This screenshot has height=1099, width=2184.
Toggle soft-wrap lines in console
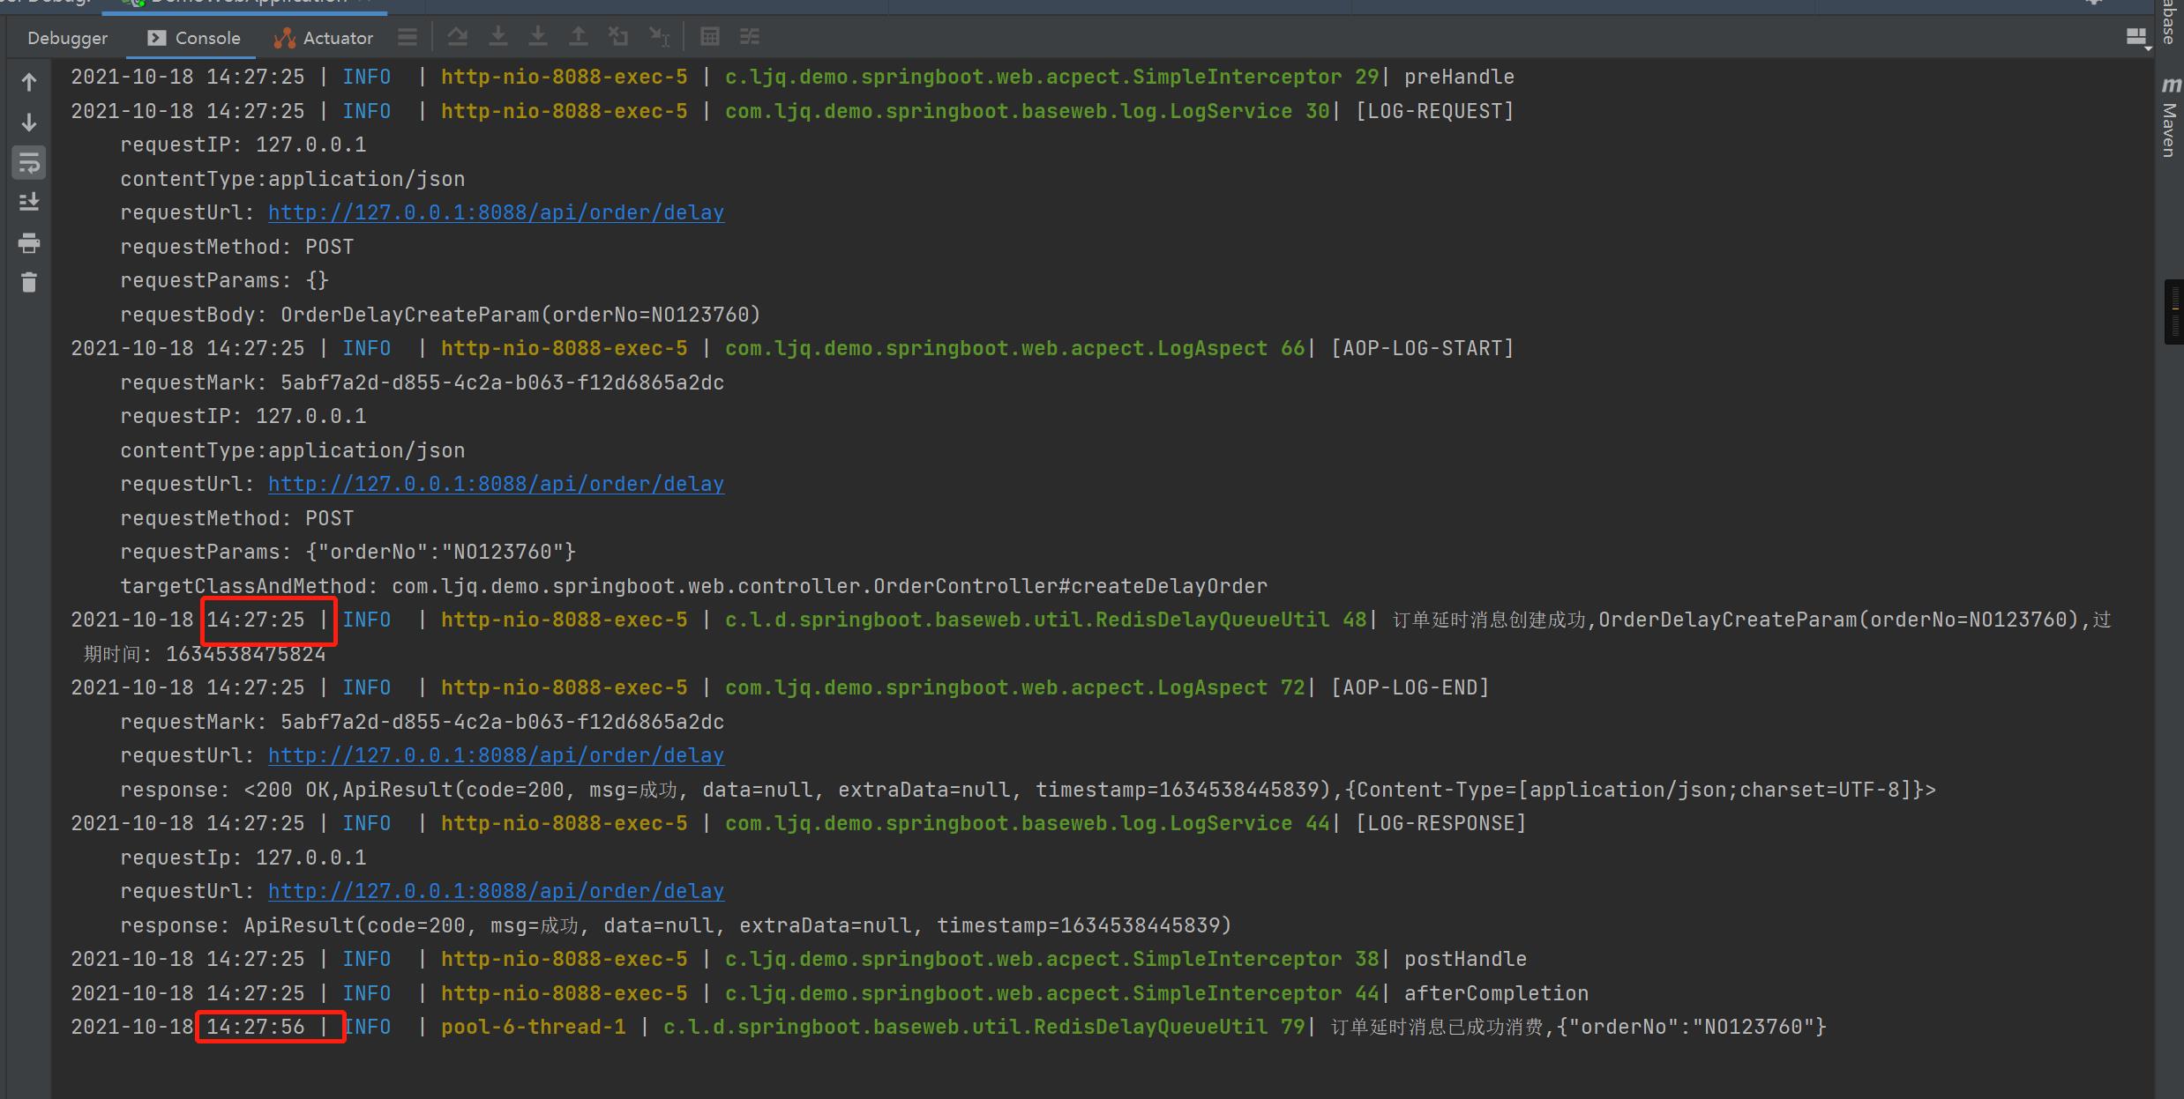[29, 162]
